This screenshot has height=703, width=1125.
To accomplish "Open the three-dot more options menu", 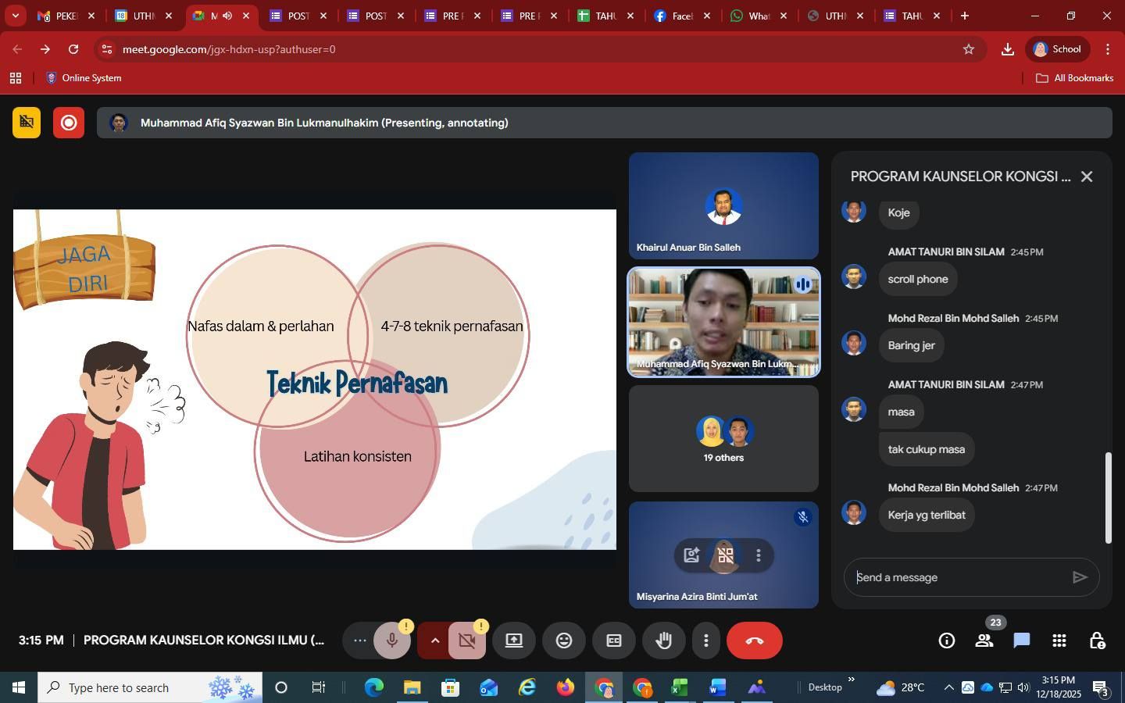I will click(705, 641).
